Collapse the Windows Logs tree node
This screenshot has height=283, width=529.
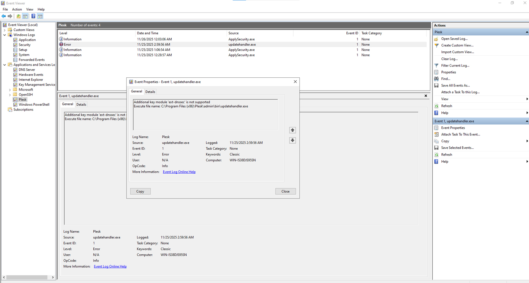click(5, 35)
